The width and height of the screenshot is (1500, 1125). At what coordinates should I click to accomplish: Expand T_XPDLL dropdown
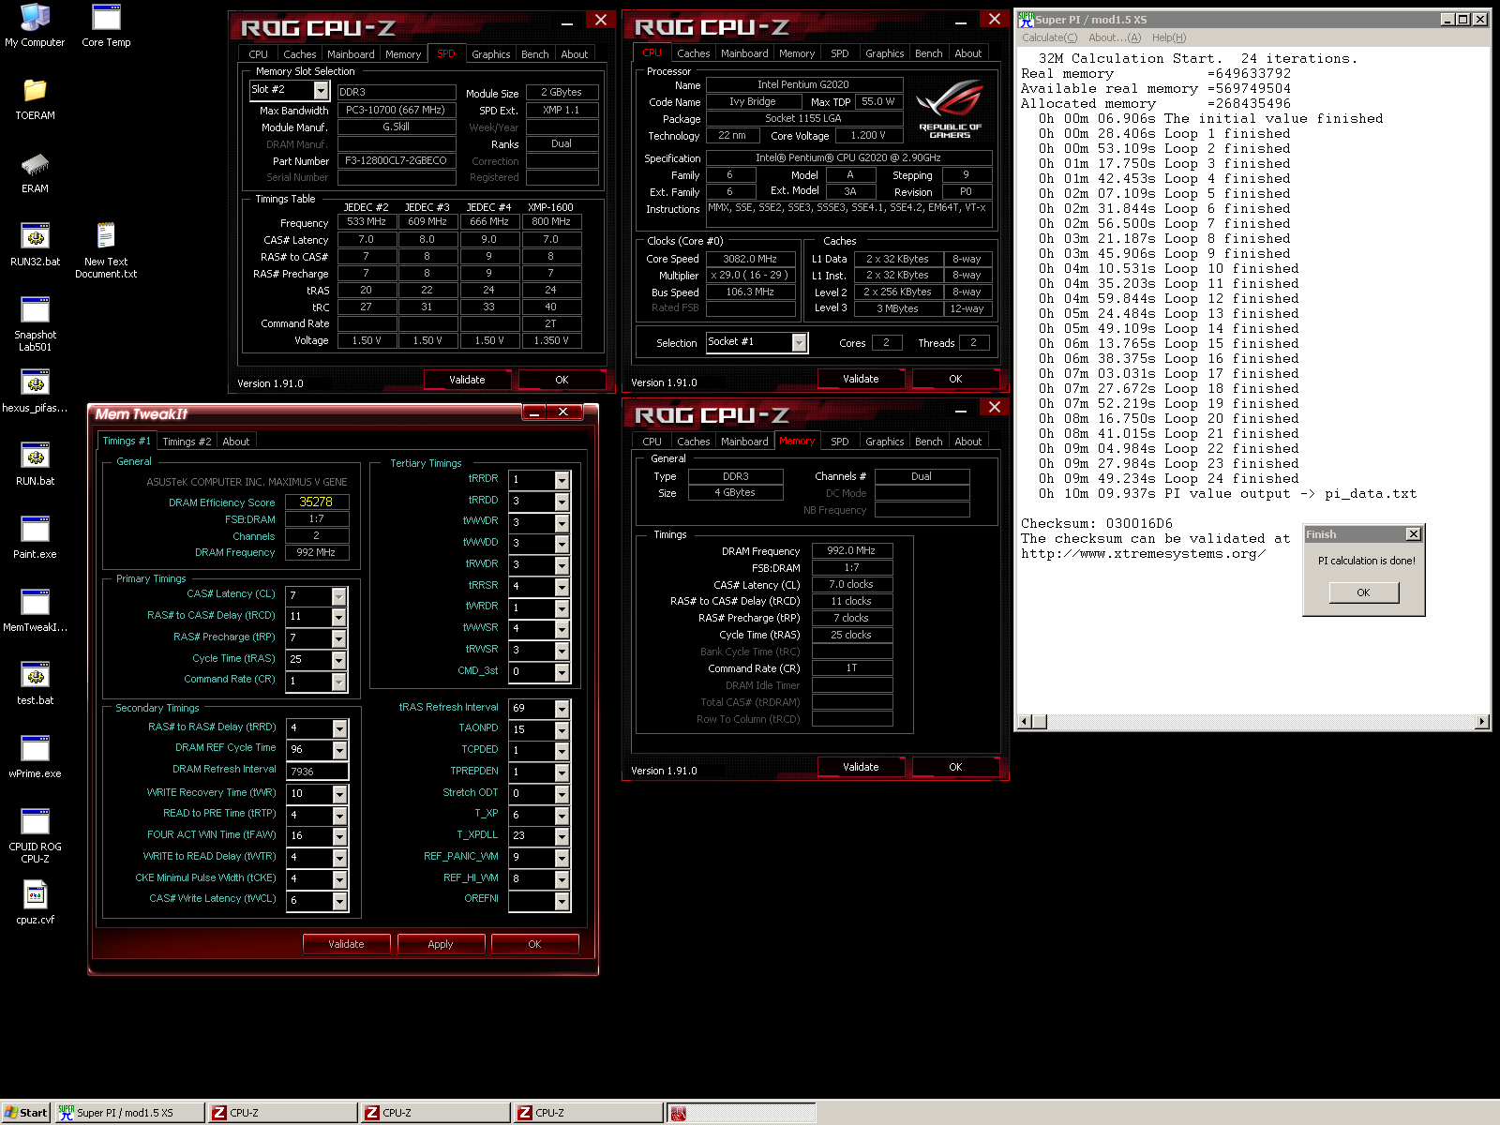click(562, 836)
